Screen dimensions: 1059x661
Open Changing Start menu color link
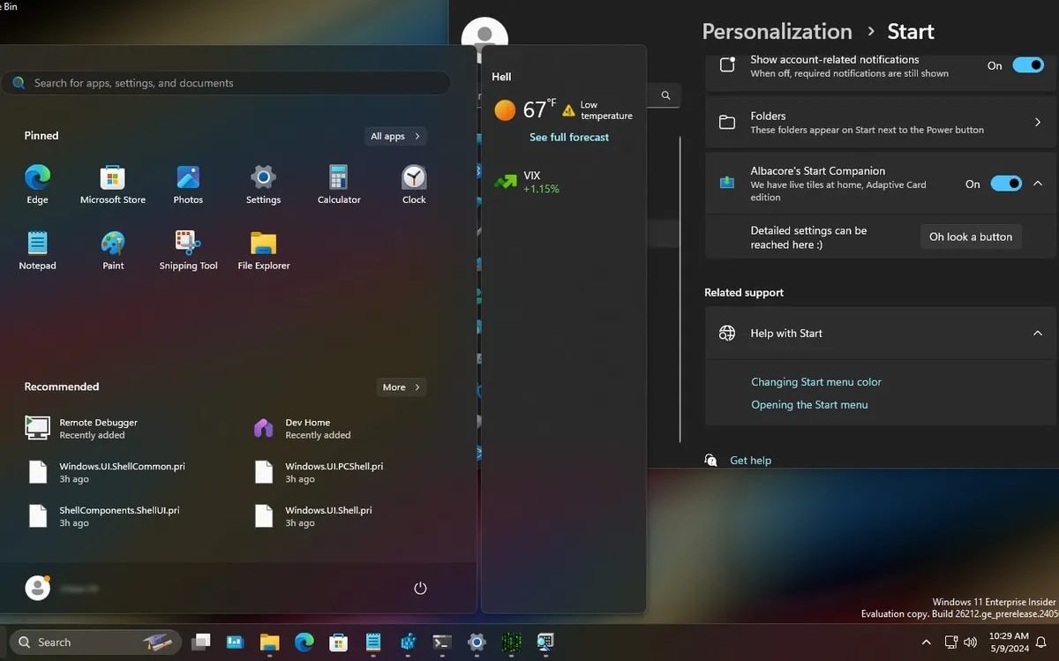point(815,382)
